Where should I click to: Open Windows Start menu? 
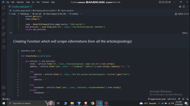(4, 103)
